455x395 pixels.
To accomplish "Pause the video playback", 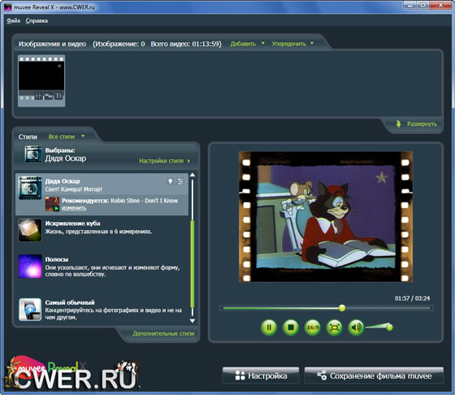I will tap(269, 328).
